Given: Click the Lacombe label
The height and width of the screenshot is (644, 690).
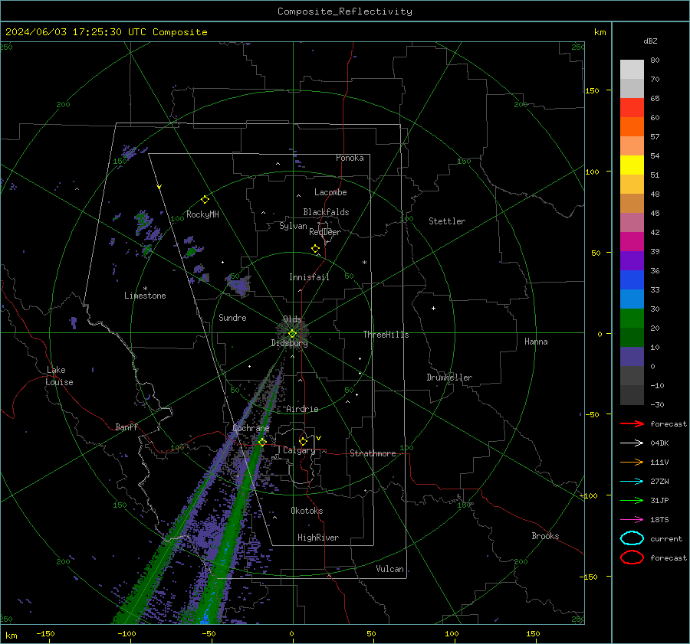Looking at the screenshot, I should tap(330, 192).
